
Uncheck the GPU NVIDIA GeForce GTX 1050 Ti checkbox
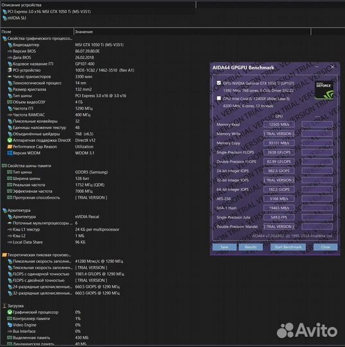(x=219, y=83)
